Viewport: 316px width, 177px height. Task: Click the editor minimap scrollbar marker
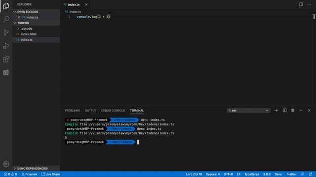click(x=314, y=17)
